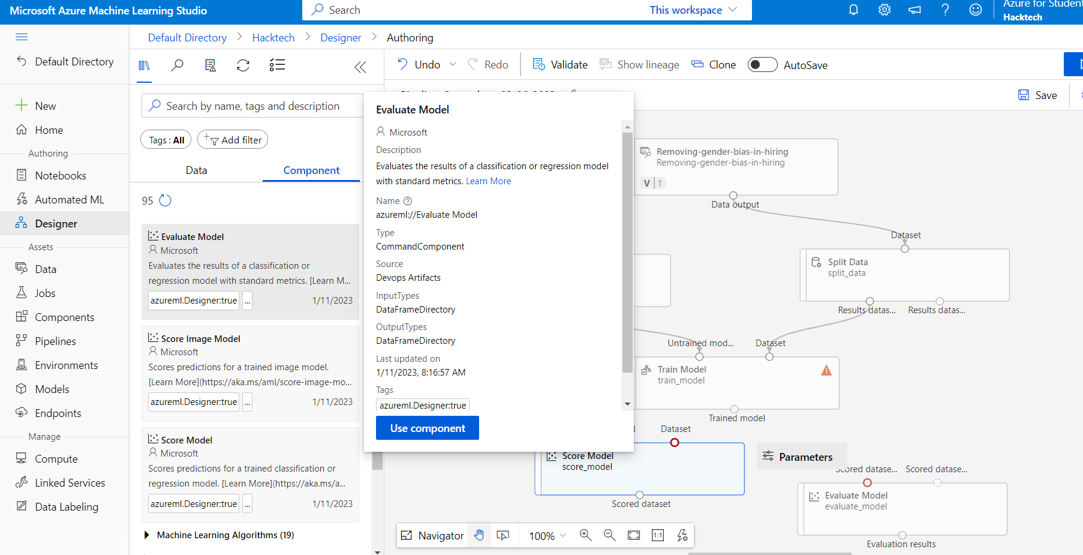
Task: Toggle the Navigator minimap
Action: [432, 536]
